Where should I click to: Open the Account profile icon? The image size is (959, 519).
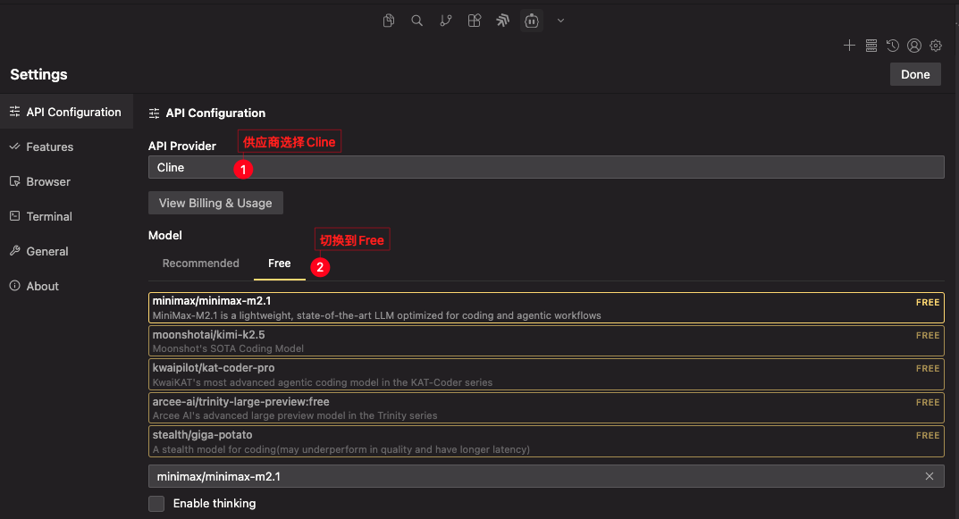point(914,46)
